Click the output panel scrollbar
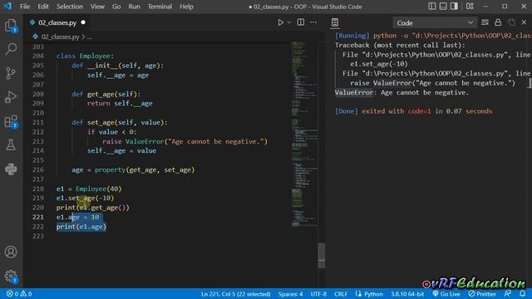532x299 pixels. [x=530, y=83]
